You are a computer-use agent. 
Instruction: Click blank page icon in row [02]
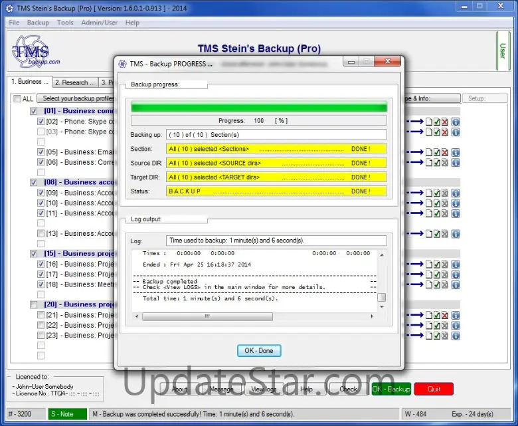coord(429,122)
